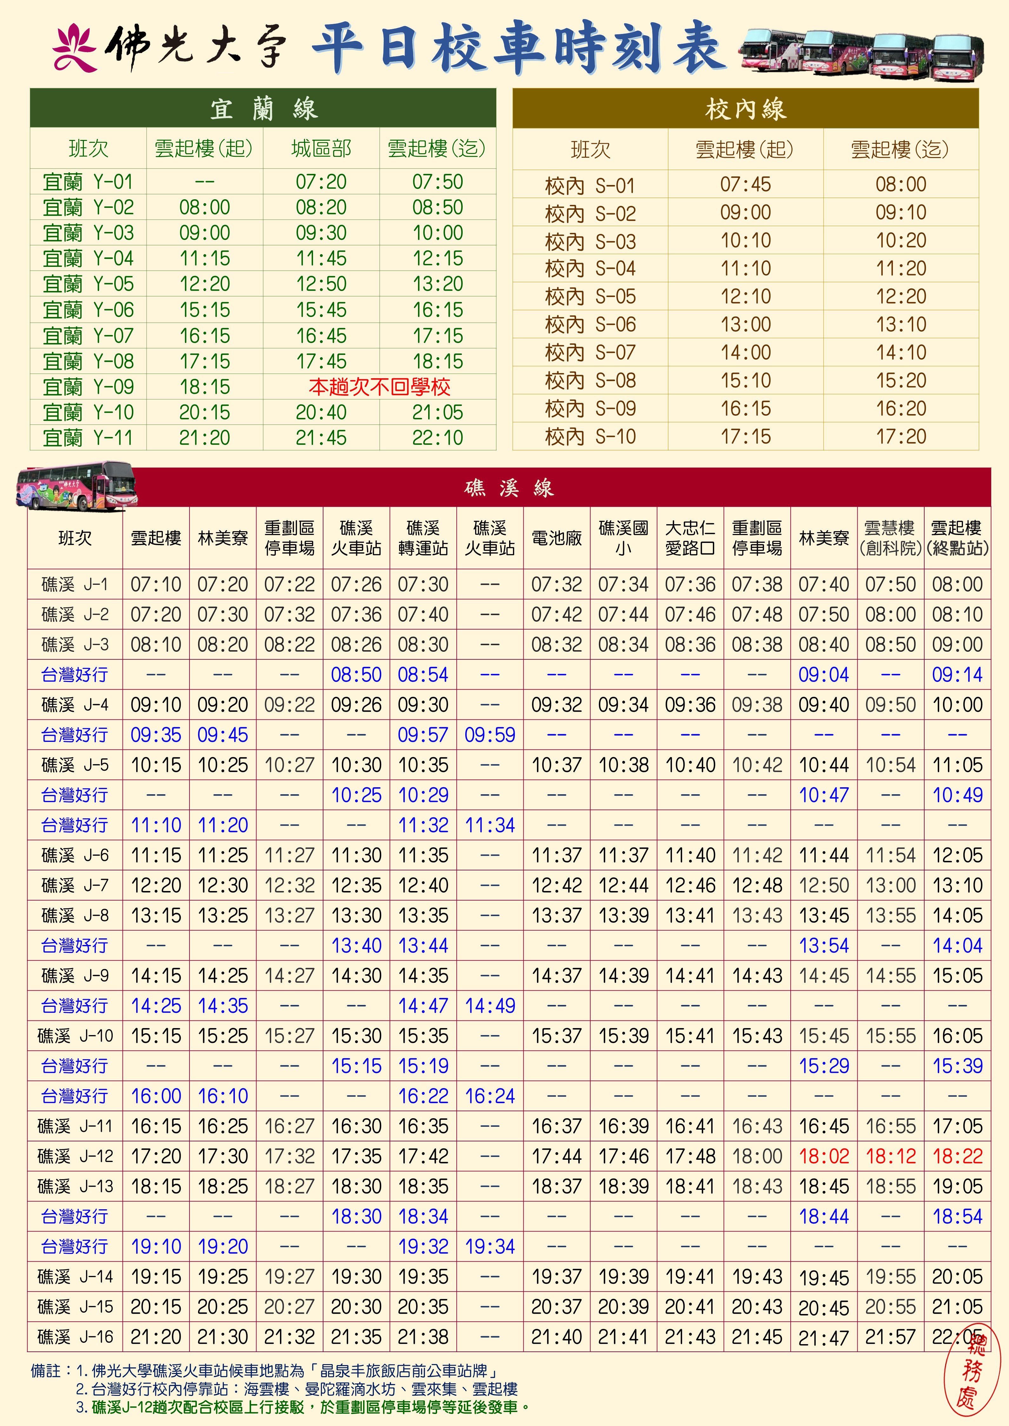Click 07:10 in the 礁溪 J-1 row
This screenshot has height=1426, width=1009.
[x=156, y=584]
